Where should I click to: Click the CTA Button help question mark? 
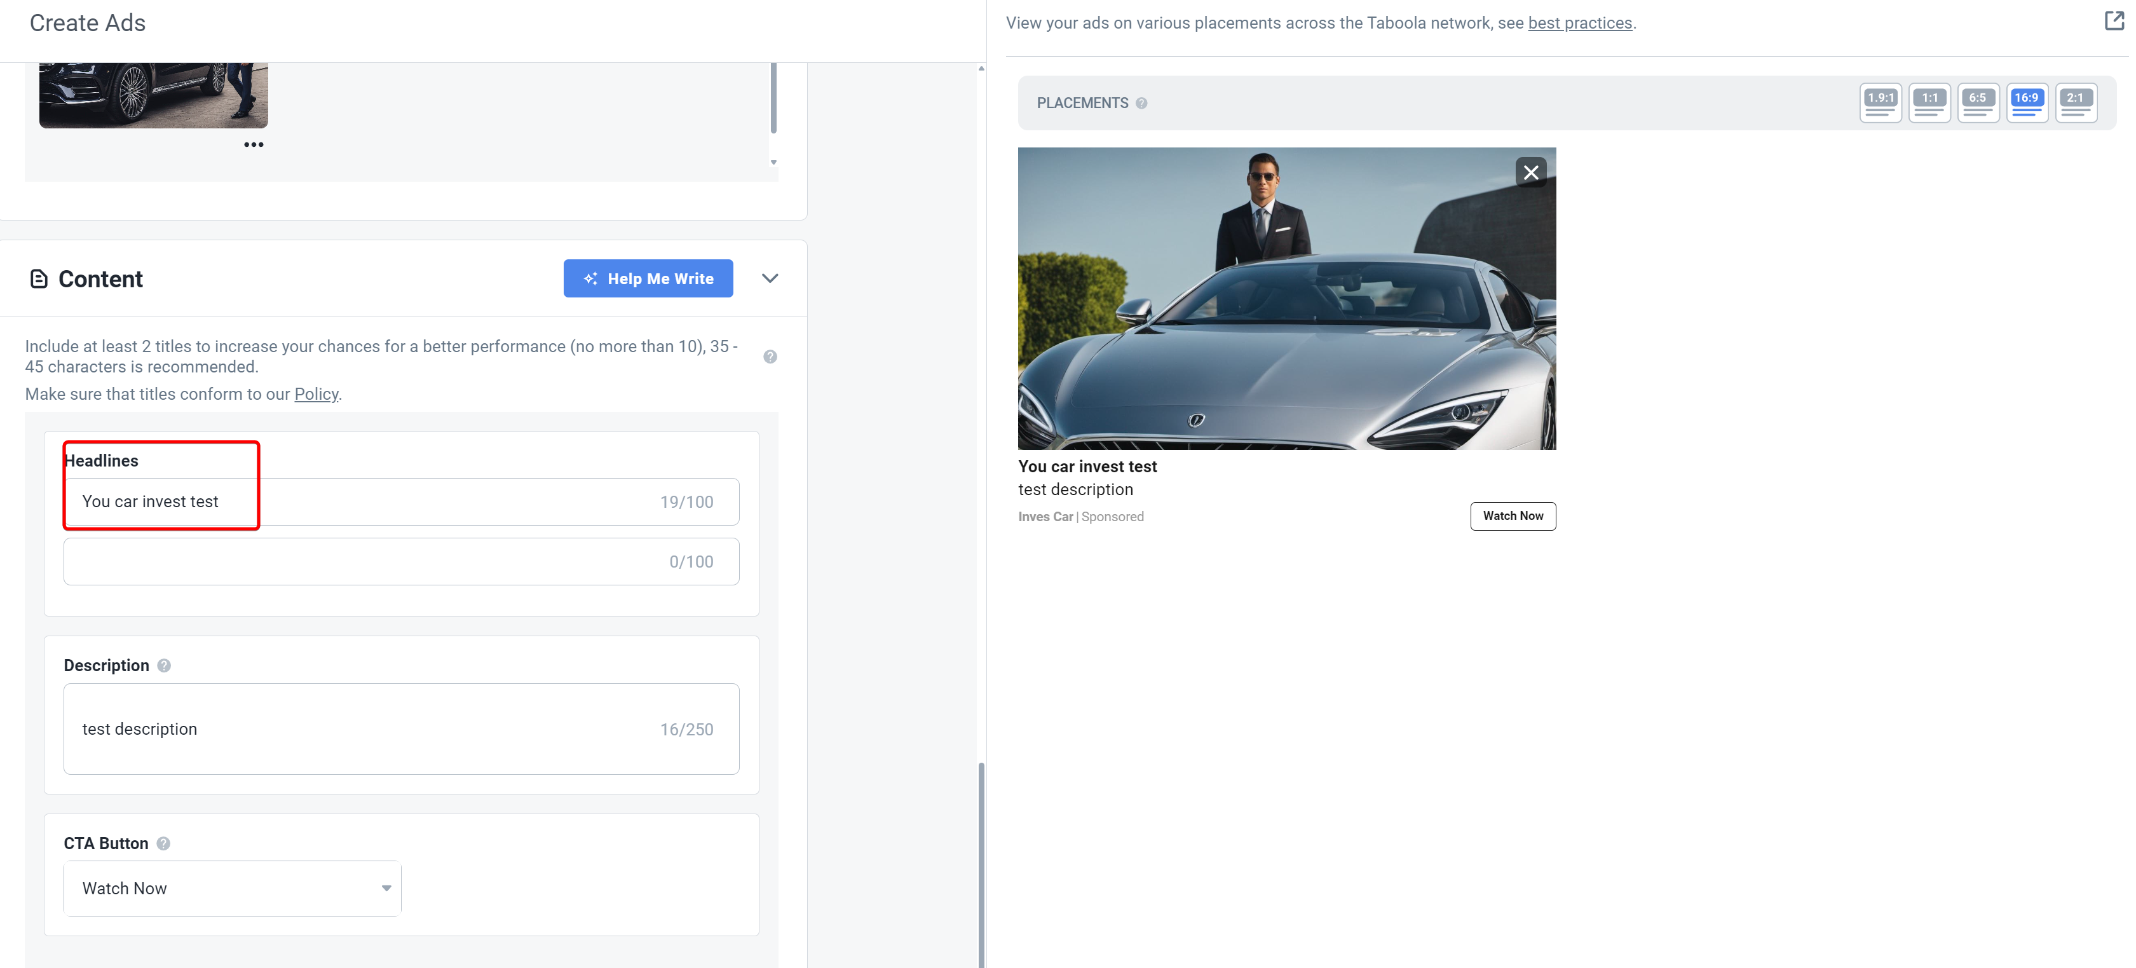[163, 843]
